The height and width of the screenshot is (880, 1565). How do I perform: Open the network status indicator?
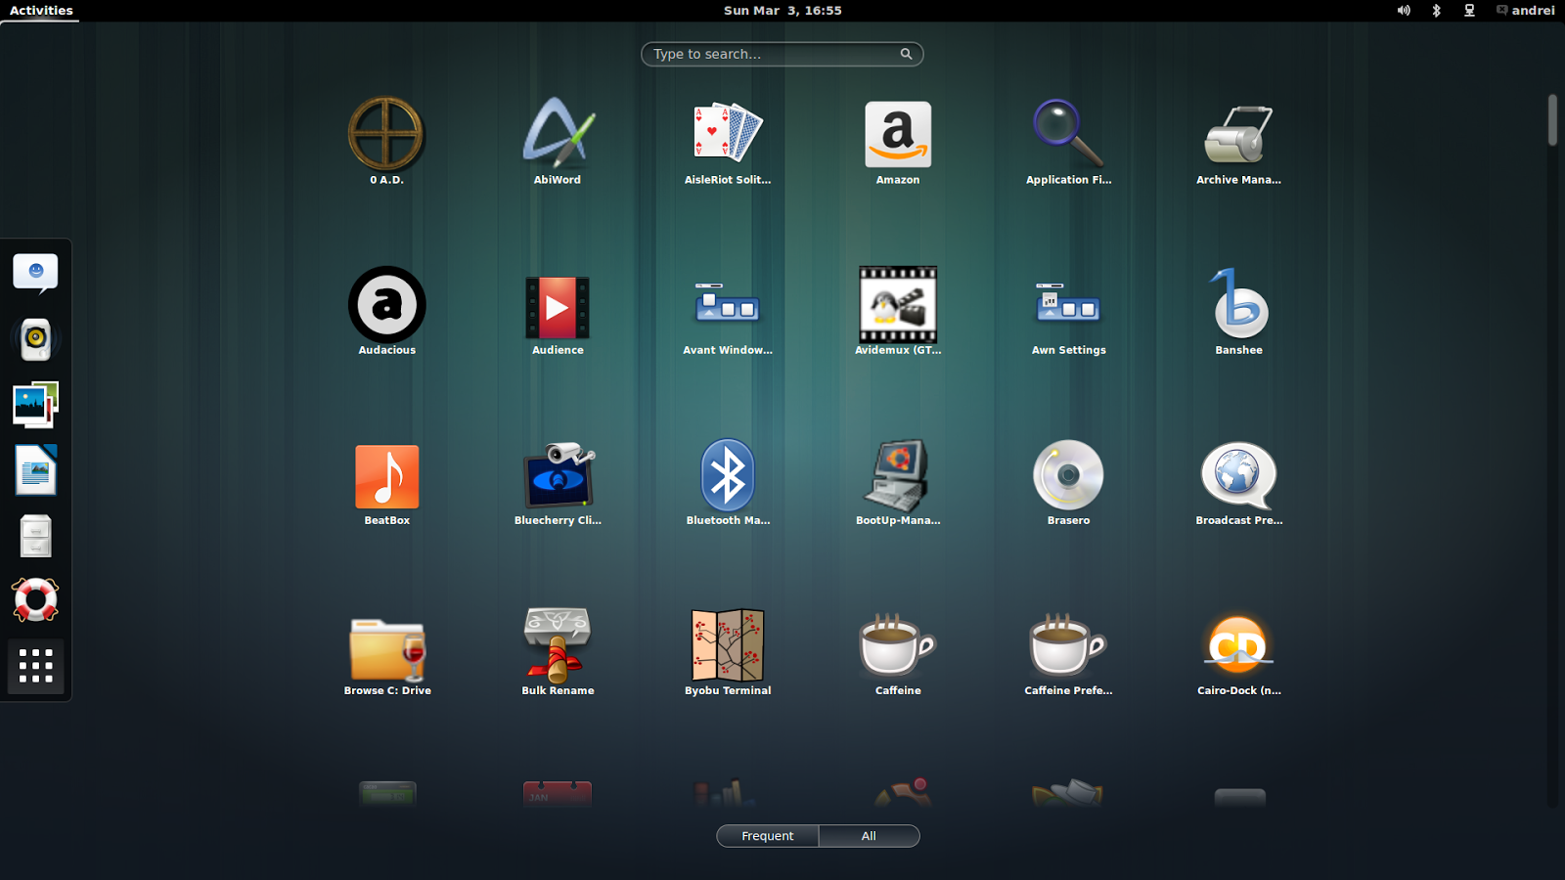point(1469,11)
